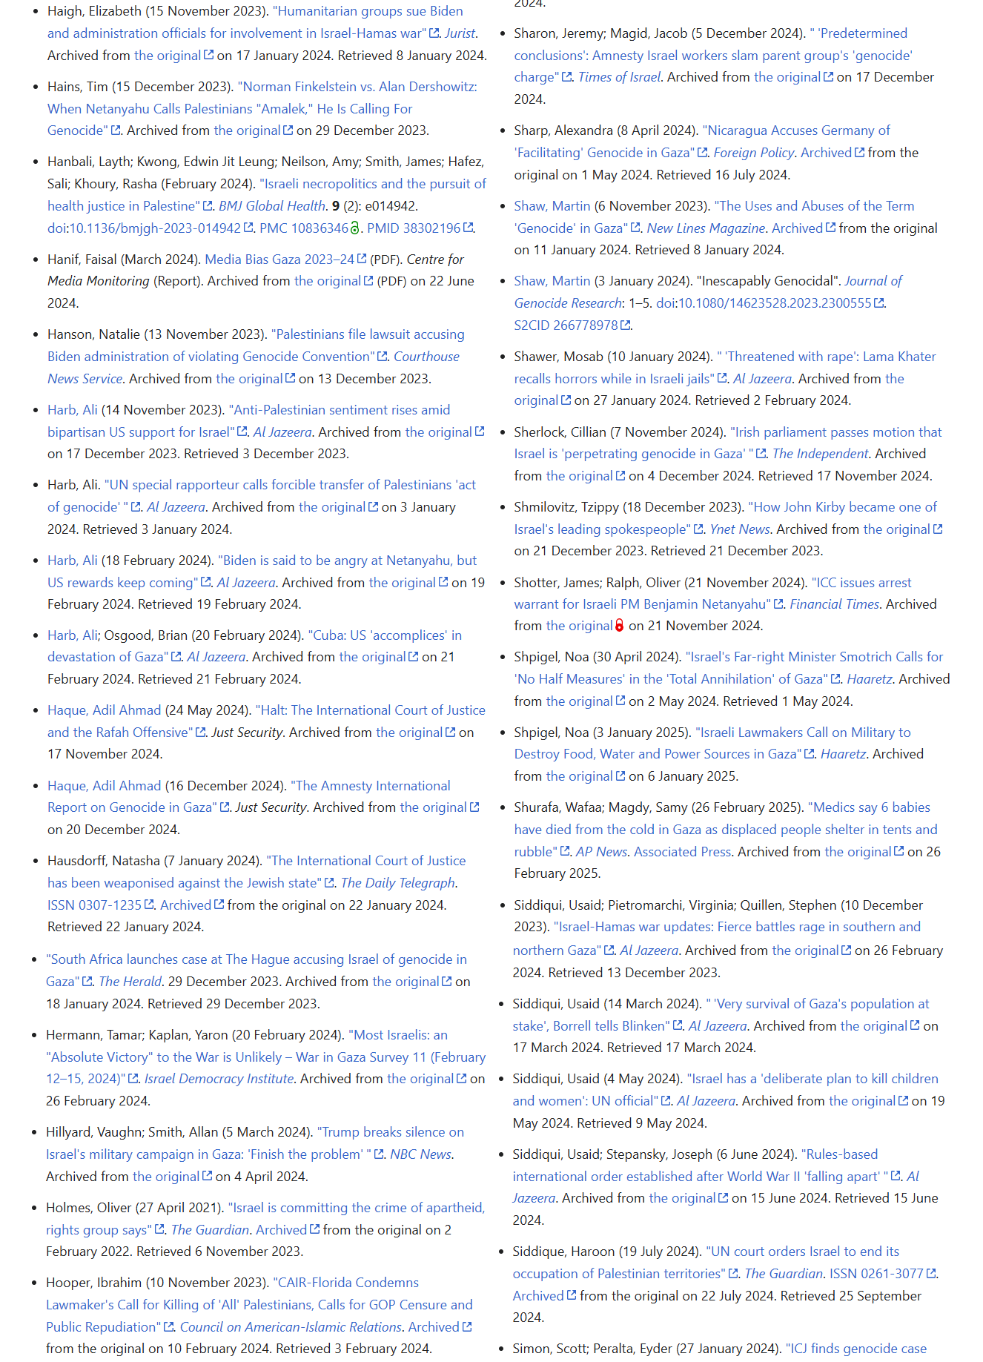The width and height of the screenshot is (983, 1362).
Task: Open NBC News link
Action: [x=420, y=1154]
